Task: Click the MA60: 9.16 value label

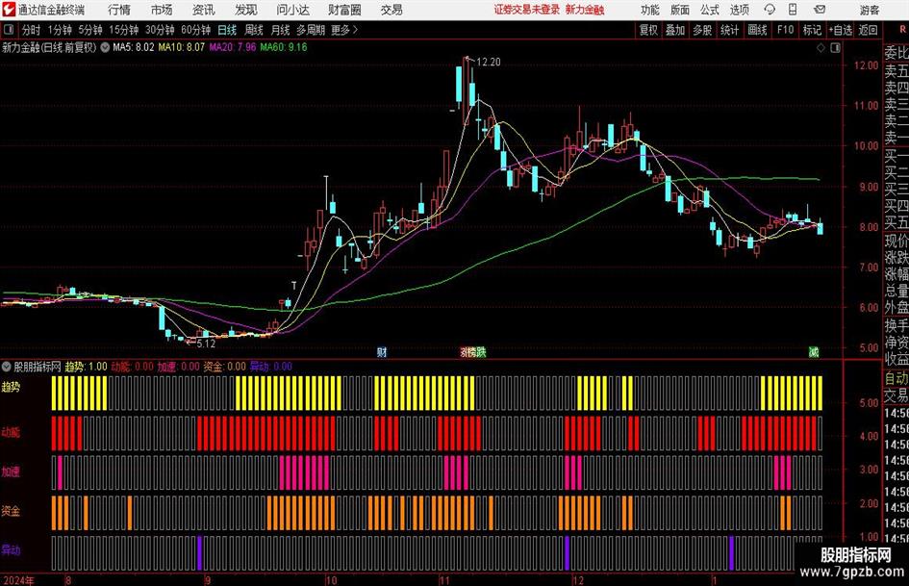Action: [x=284, y=47]
